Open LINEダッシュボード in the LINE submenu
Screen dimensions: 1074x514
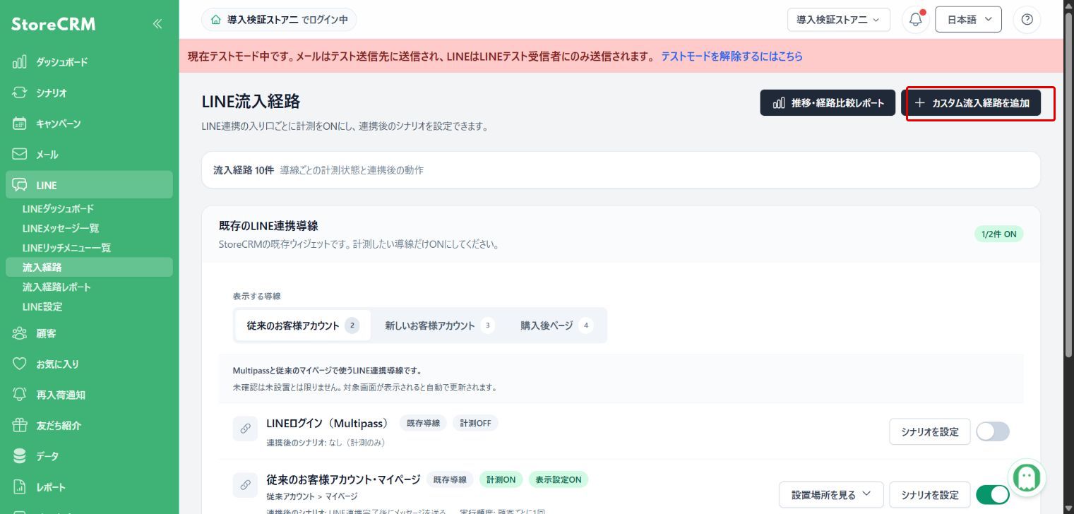[x=58, y=209]
